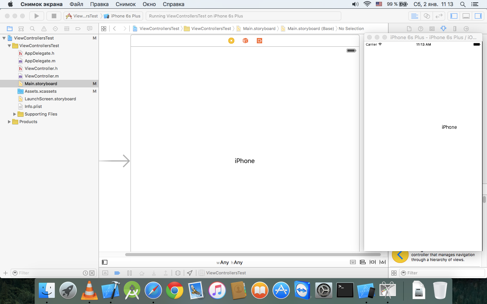Open the No Selection jump bar menu
This screenshot has width=487, height=304.
[x=351, y=28]
